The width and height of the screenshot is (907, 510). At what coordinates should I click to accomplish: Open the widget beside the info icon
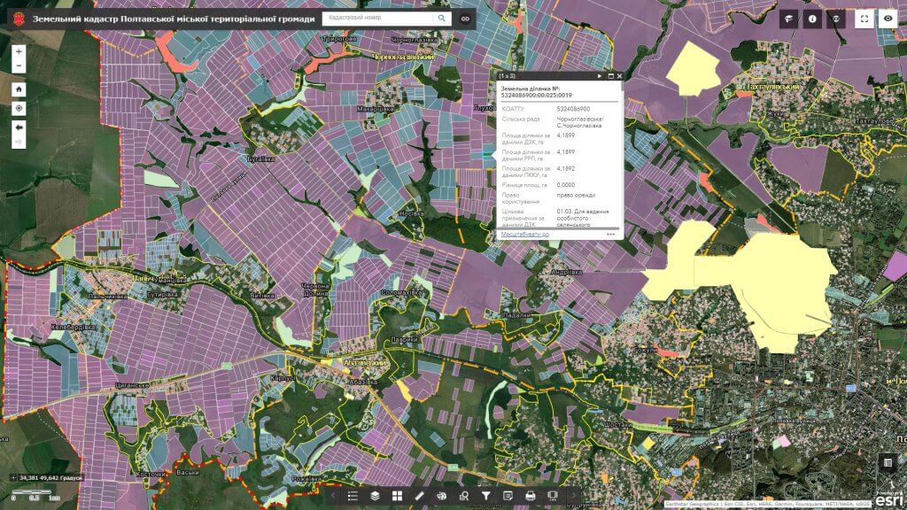[x=836, y=19]
